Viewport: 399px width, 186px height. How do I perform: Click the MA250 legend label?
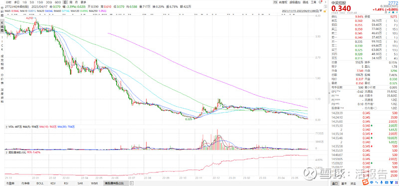pyautogui.click(x=93, y=11)
